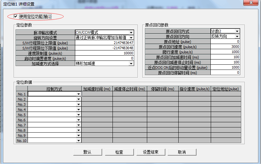
Task: Expand the 旋转方向设置 dropdown
Action: pyautogui.click(x=131, y=38)
